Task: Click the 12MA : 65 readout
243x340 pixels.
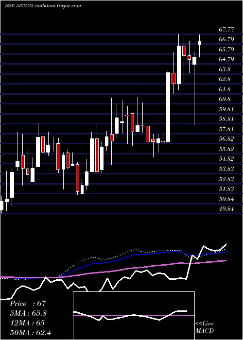Action: click(x=27, y=323)
